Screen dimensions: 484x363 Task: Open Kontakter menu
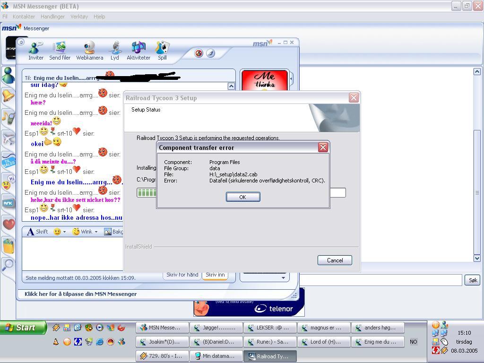24,17
